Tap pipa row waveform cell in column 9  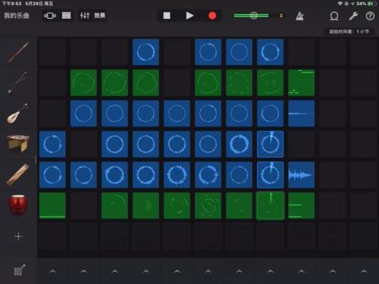[302, 114]
